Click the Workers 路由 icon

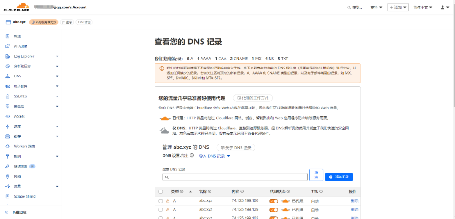[8, 147]
